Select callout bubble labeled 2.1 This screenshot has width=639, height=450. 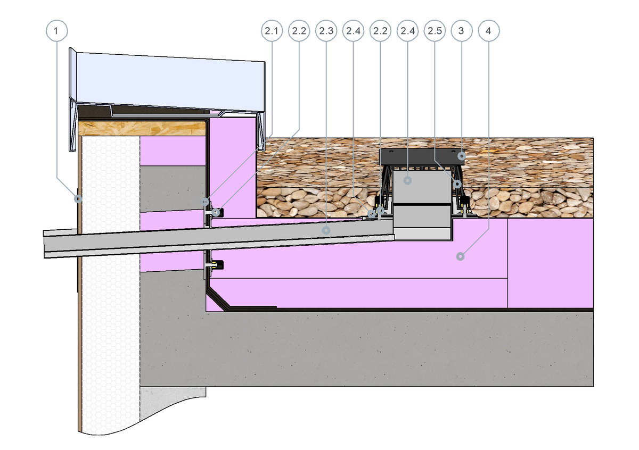271,31
